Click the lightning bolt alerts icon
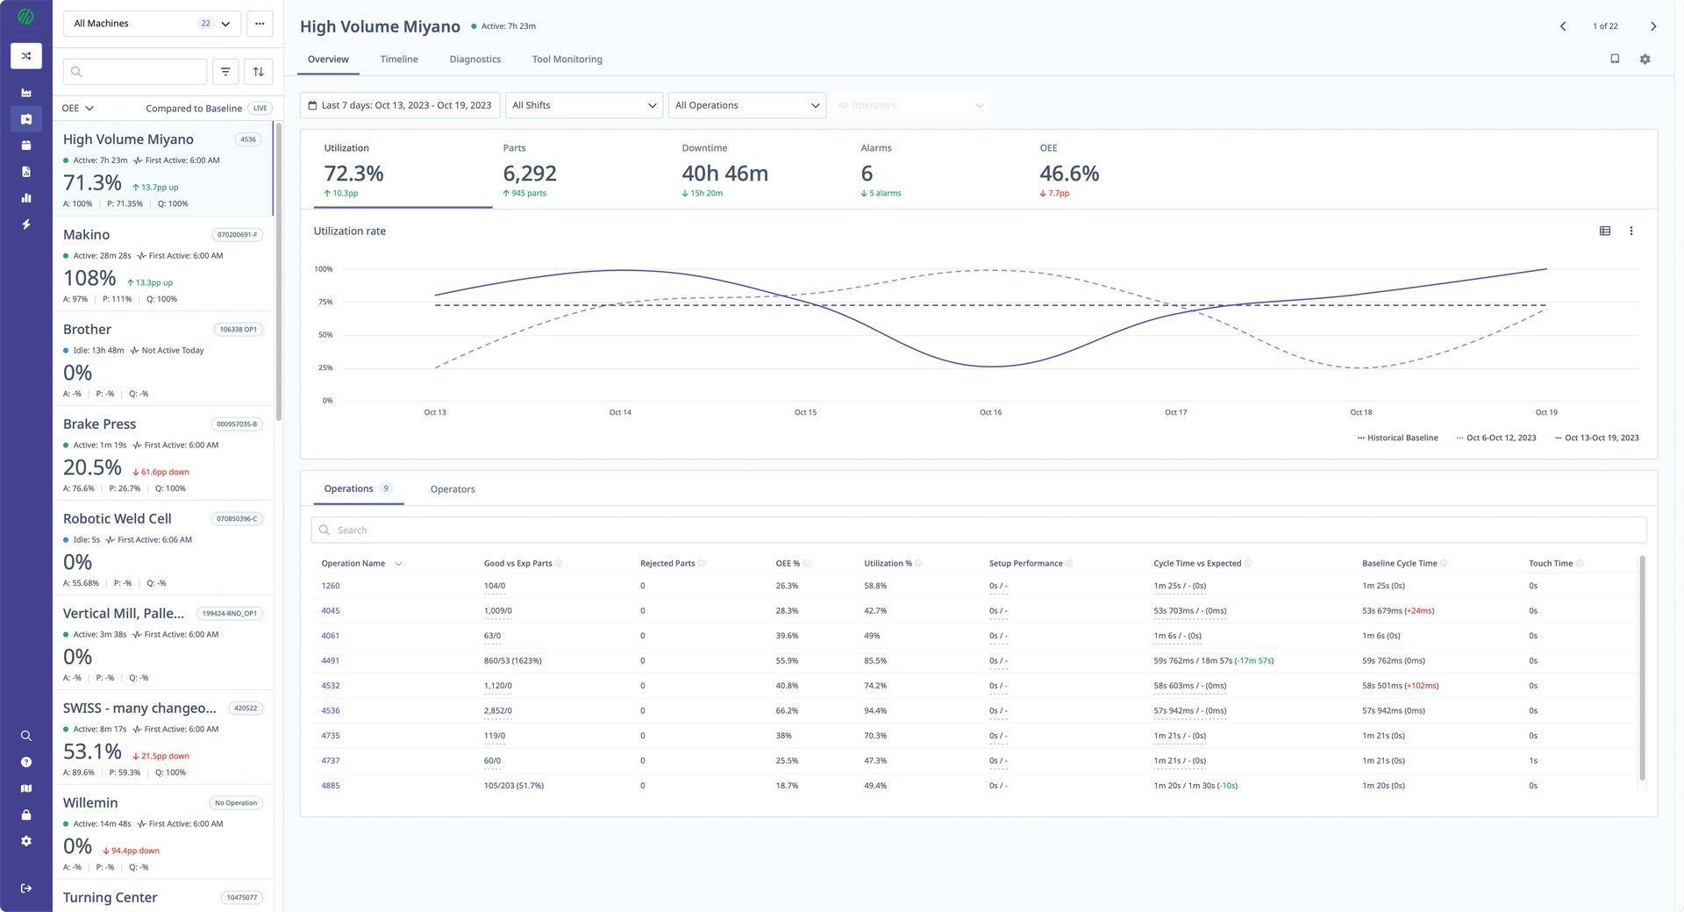The width and height of the screenshot is (1684, 912). tap(26, 224)
